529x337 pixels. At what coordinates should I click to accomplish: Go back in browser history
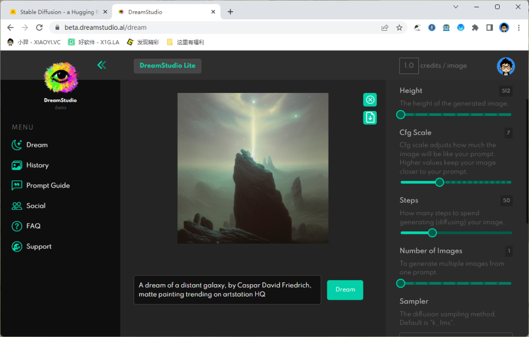coord(10,27)
